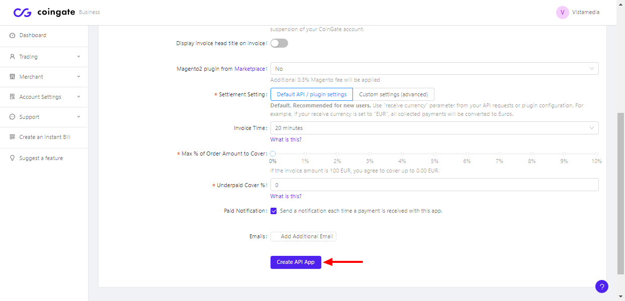
Task: Open the Invoice Time dropdown
Action: pyautogui.click(x=434, y=128)
